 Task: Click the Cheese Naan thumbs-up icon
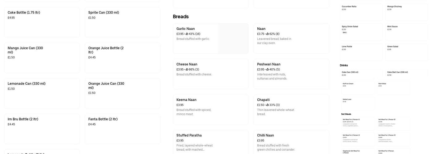[x=187, y=70]
